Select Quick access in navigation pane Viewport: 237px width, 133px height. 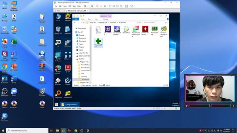point(82,28)
